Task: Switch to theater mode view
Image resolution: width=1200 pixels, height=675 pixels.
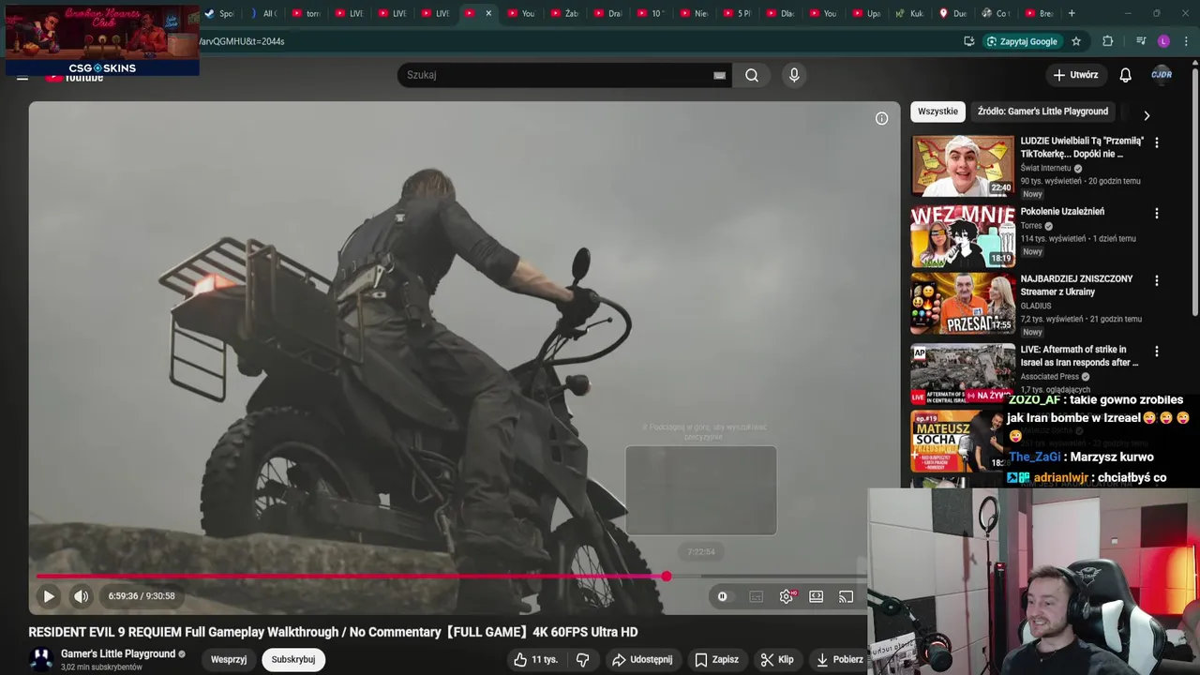Action: coord(817,596)
